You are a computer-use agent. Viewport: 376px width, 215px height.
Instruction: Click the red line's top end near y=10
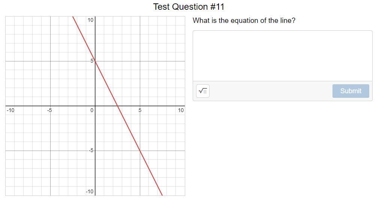coord(73,18)
